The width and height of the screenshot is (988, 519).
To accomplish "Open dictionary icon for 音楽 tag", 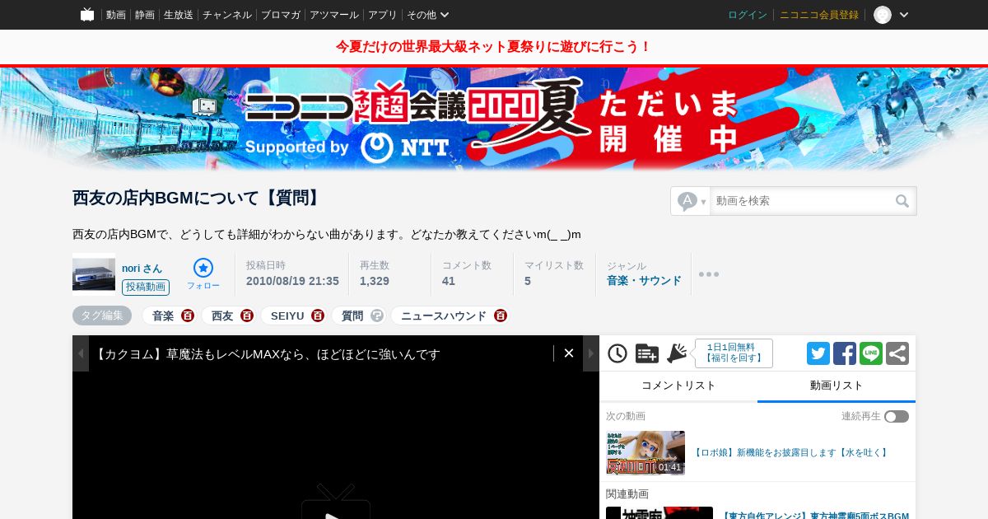I will pos(188,316).
